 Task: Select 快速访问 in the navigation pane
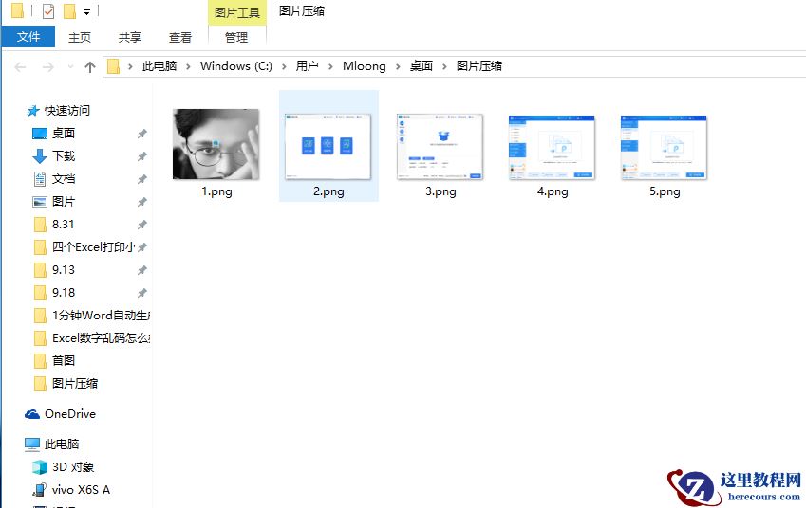(x=66, y=110)
